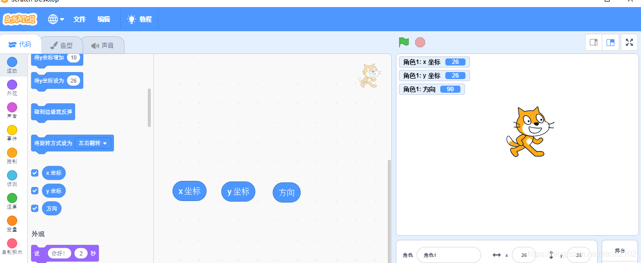Viewport: 641px width, 263px height.
Task: Switch to the 声音 tab
Action: click(102, 45)
